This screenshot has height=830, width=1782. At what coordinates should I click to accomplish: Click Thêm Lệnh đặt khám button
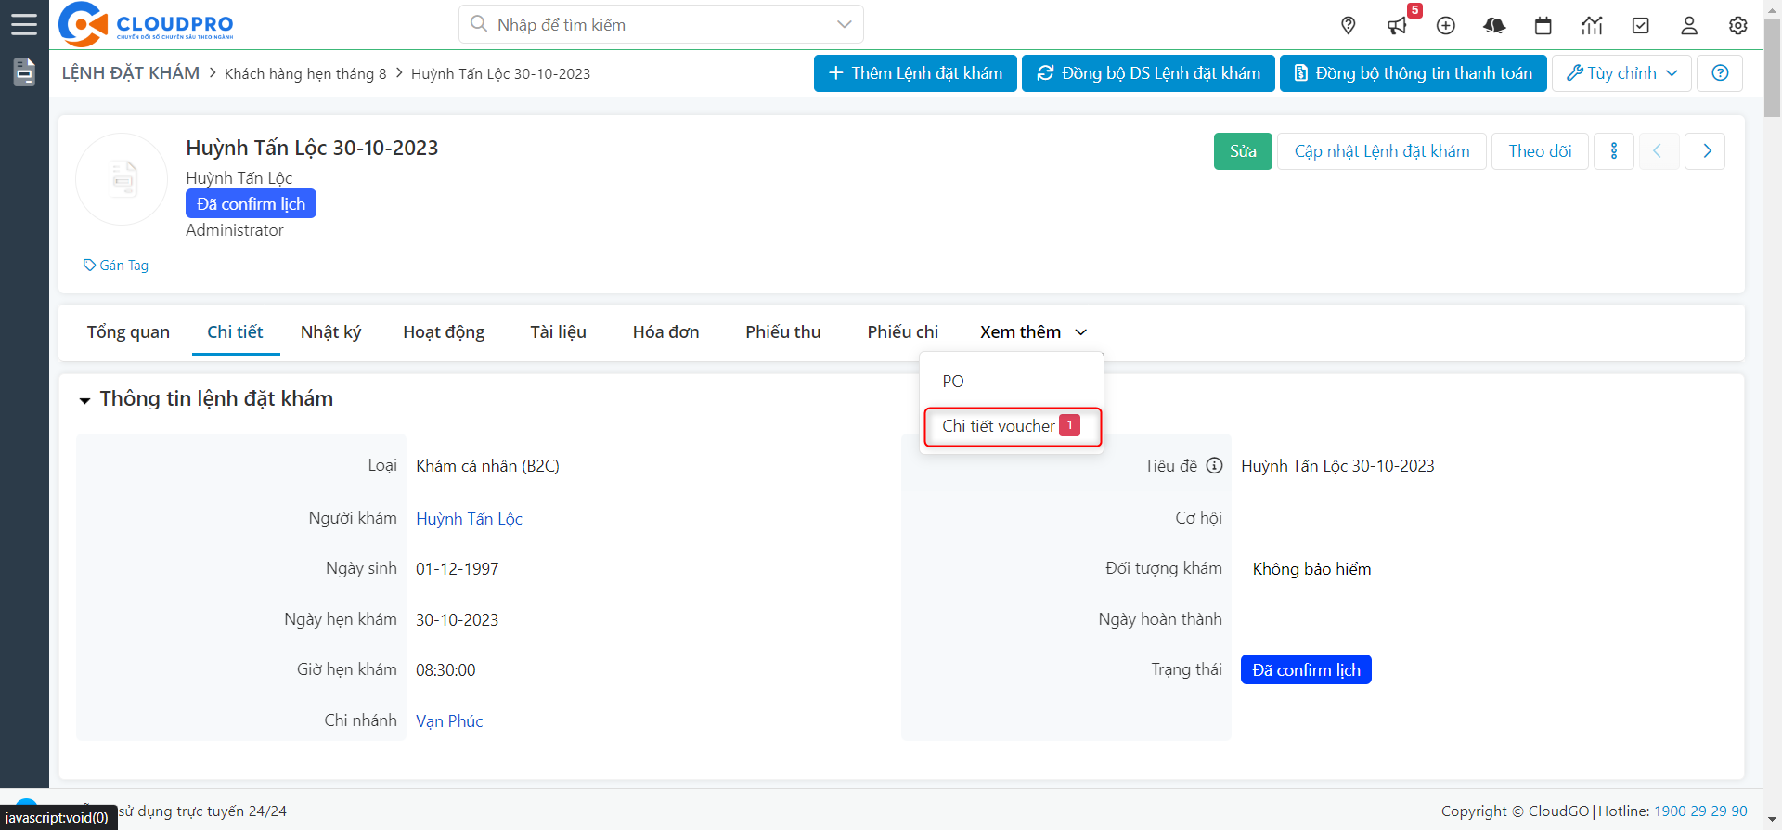[915, 73]
